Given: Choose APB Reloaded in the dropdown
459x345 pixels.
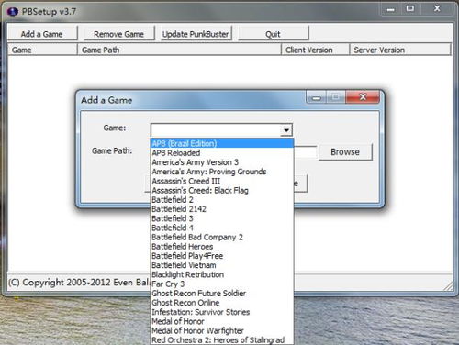Looking at the screenshot, I should (x=222, y=153).
